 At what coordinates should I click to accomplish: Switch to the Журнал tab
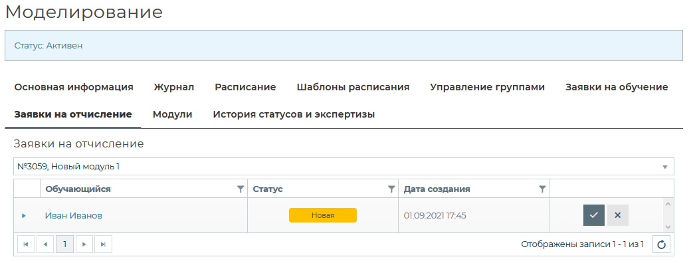[x=173, y=87]
